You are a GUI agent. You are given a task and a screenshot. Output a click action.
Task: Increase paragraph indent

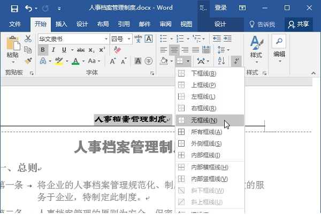click(227, 39)
